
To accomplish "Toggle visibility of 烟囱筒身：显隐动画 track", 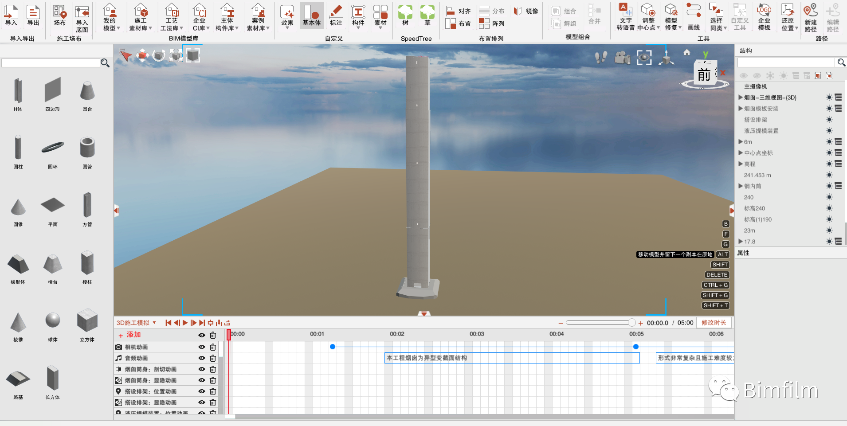I will 202,380.
